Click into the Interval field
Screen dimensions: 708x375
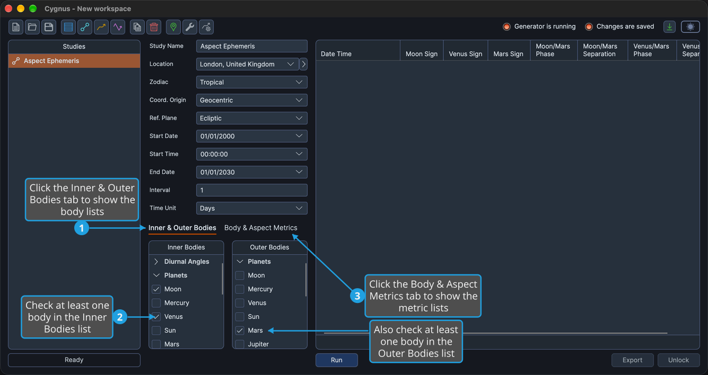pos(252,190)
